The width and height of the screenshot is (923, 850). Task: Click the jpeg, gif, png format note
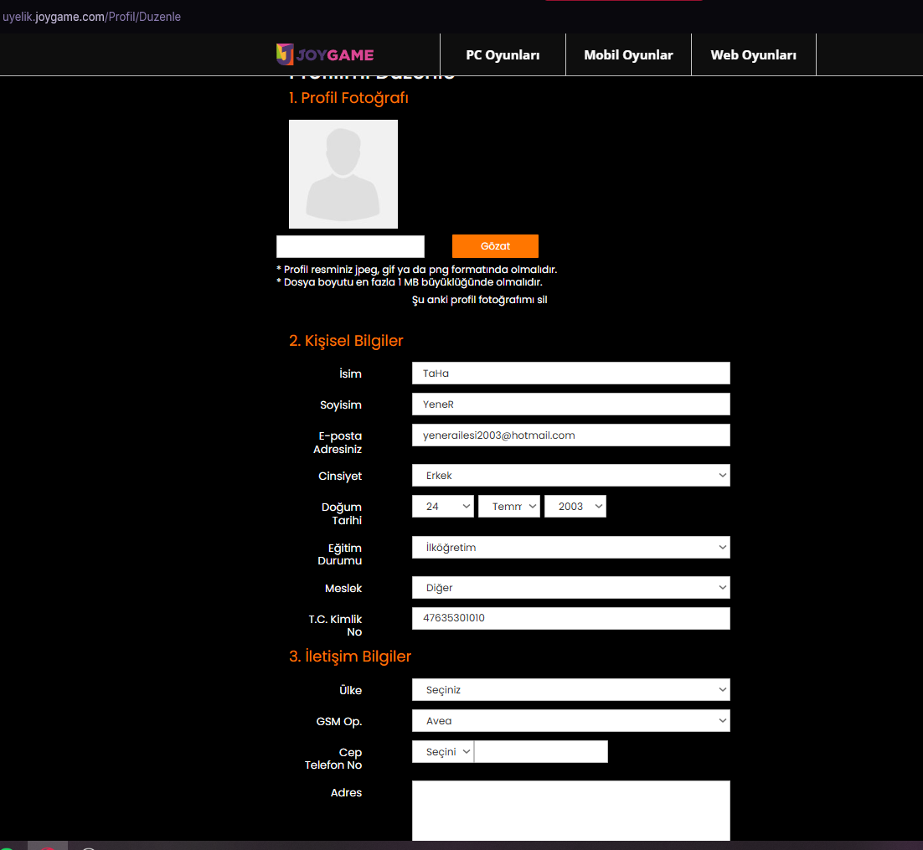pyautogui.click(x=416, y=269)
